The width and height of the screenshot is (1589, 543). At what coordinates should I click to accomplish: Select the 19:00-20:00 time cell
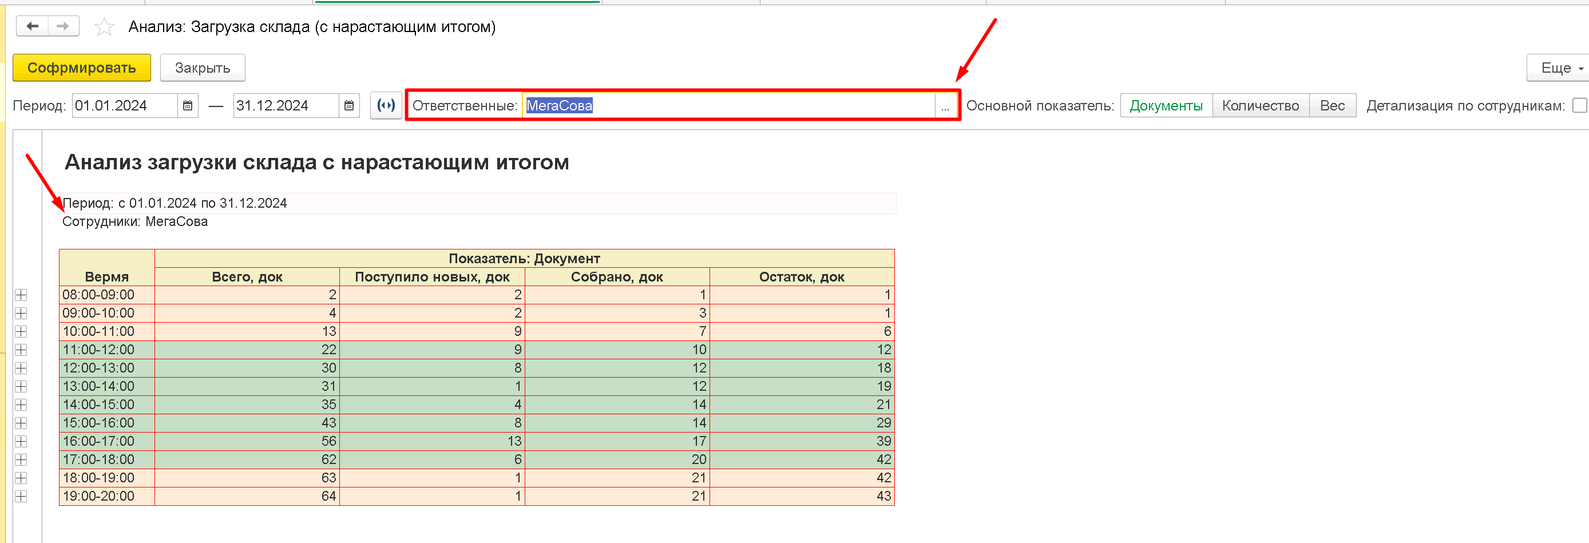pyautogui.click(x=106, y=496)
